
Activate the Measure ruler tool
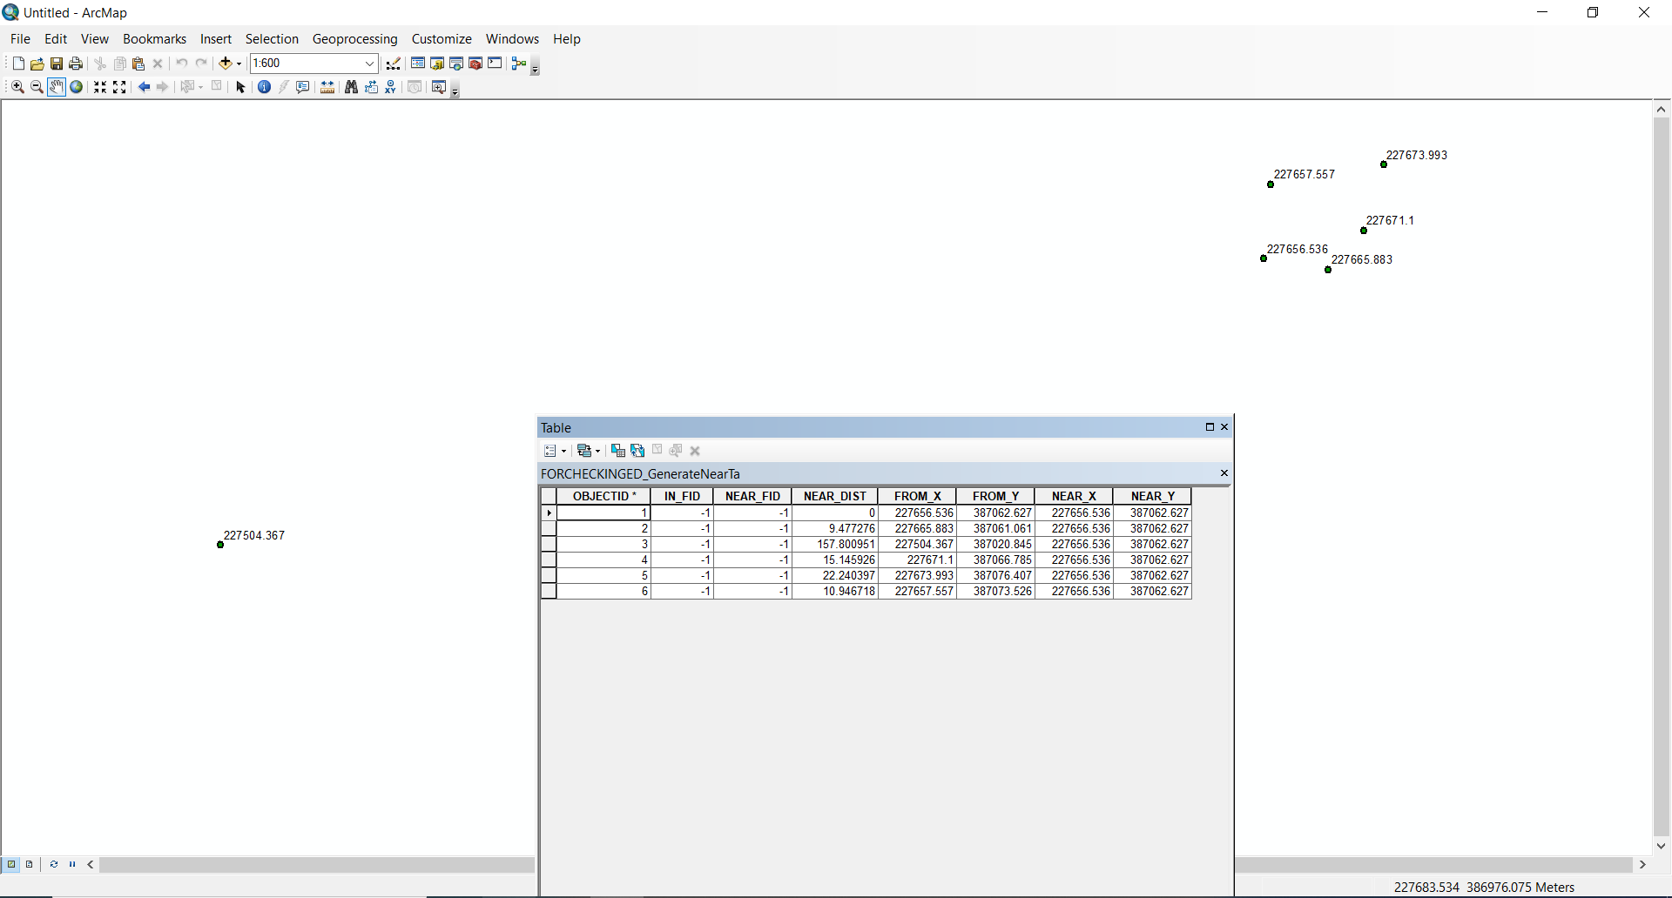pos(327,87)
